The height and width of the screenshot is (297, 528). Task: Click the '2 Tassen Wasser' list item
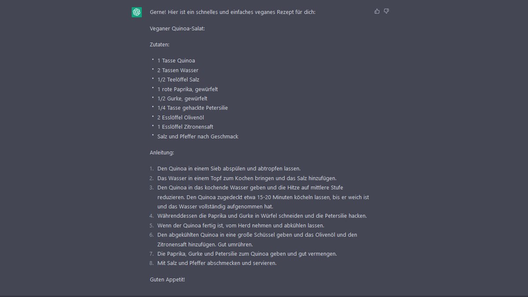tap(178, 70)
